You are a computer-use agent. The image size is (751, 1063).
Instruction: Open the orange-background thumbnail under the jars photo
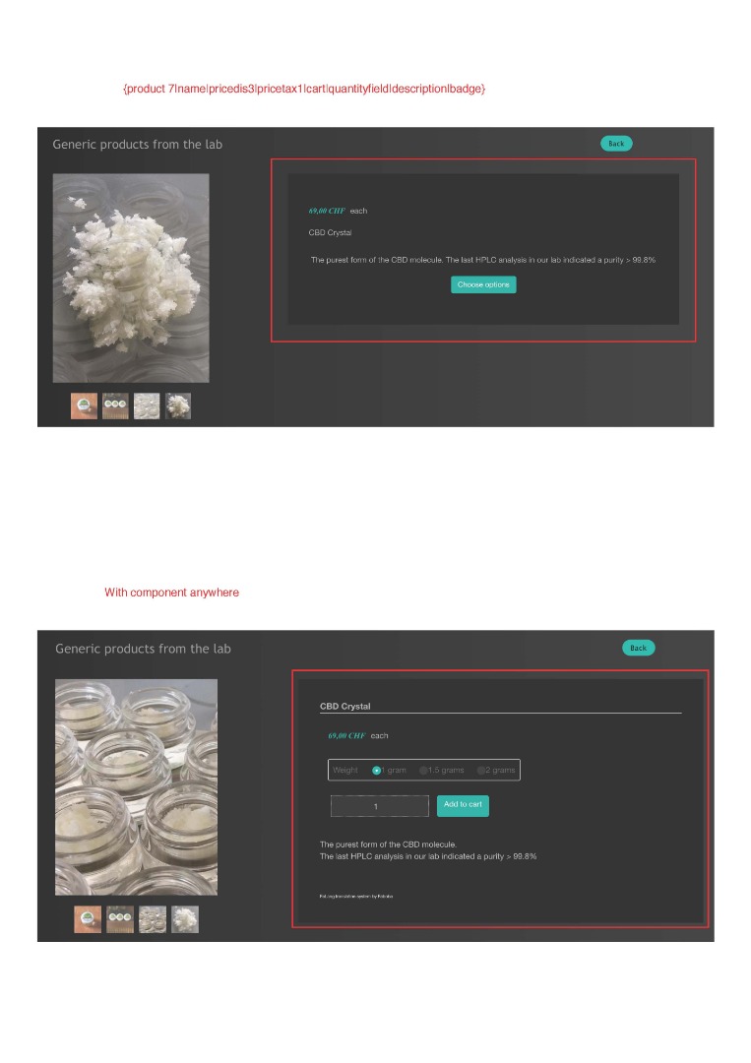coord(88,919)
